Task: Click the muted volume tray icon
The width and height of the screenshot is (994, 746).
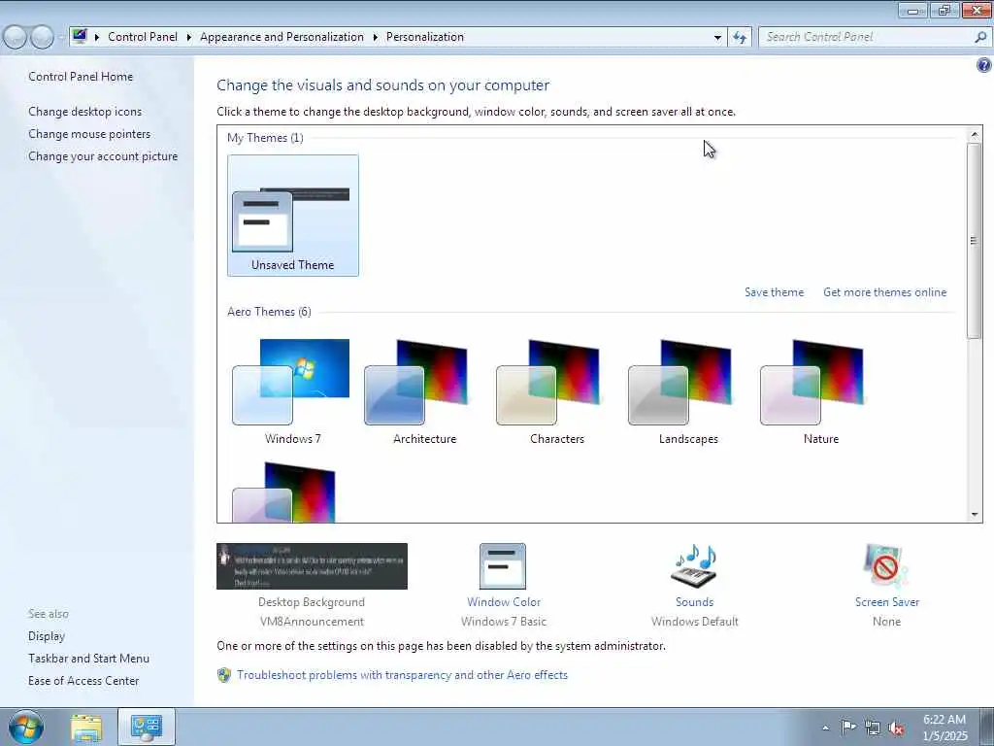Action: click(x=896, y=728)
